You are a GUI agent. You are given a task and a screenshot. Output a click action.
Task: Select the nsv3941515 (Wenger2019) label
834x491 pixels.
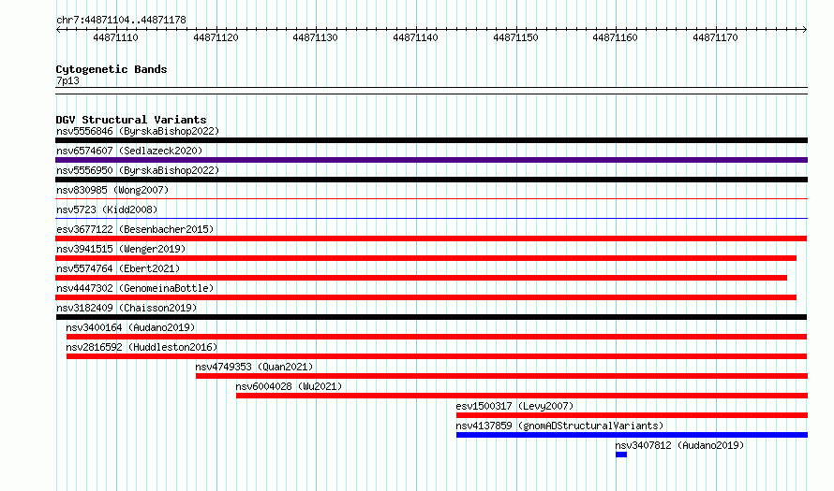point(121,249)
